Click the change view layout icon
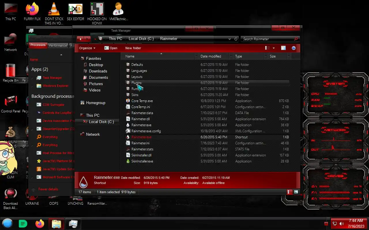The image size is (369, 230). point(268,48)
